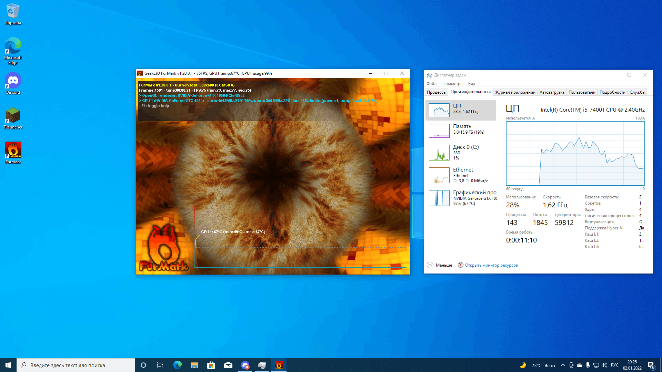Open the notification center icon
The width and height of the screenshot is (662, 372).
651,365
